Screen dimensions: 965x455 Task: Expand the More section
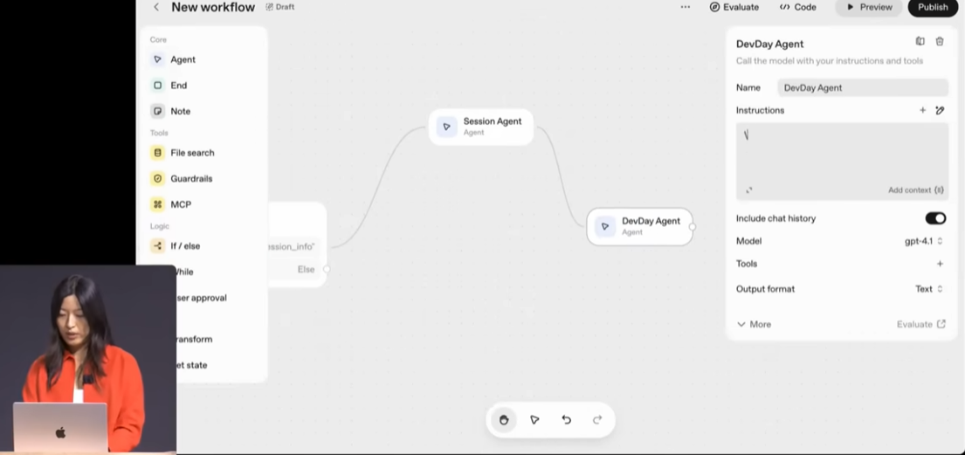point(754,324)
